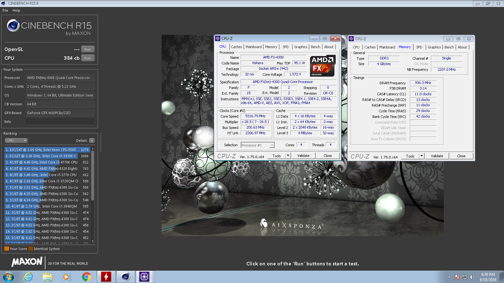Image resolution: width=504 pixels, height=283 pixels.
Task: Open Action Center flag tray icon
Action: [x=457, y=277]
